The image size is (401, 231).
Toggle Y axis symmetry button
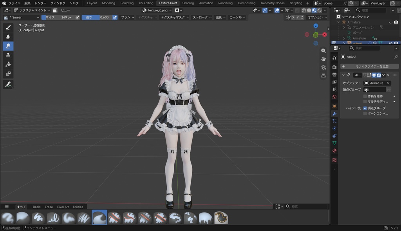[x=298, y=17]
